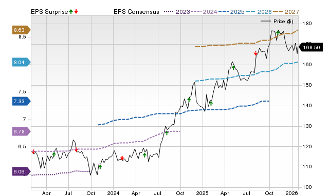Click the 6.06 consensus value tag
The height and width of the screenshot is (196, 329).
point(22,172)
